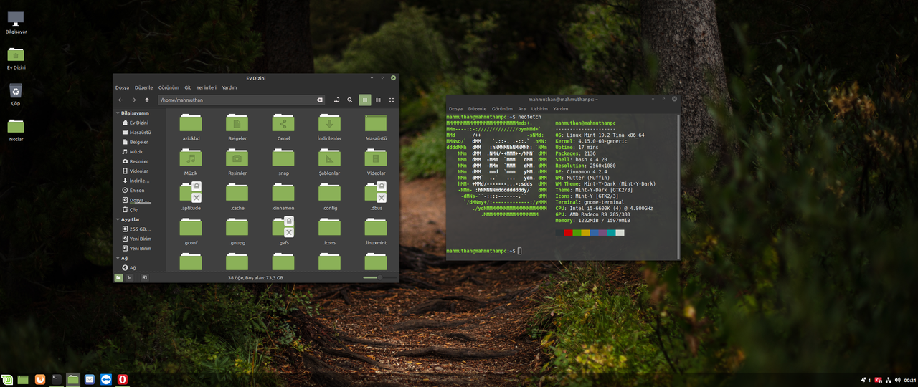Select Belgeler in the sidebar
918x387 pixels.
tap(138, 142)
